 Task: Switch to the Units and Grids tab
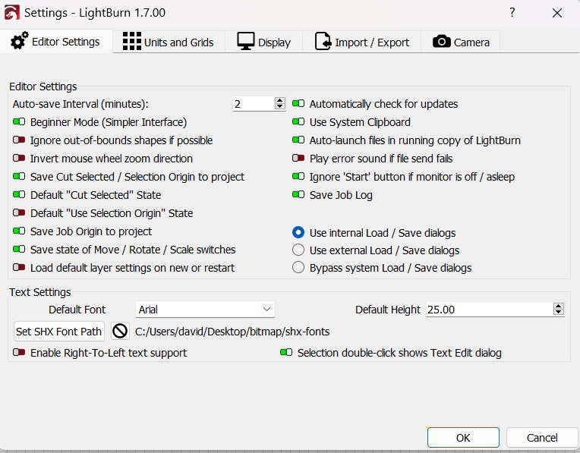coord(169,42)
